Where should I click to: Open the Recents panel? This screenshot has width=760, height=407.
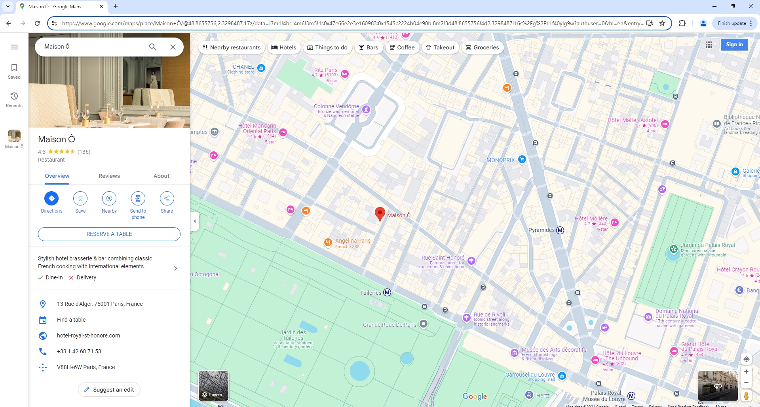coord(14,100)
